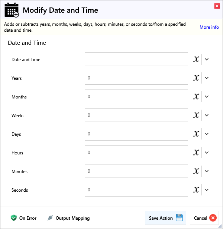Click the variable icon for Years
Image resolution: width=223 pixels, height=229 pixels.
[x=196, y=78]
